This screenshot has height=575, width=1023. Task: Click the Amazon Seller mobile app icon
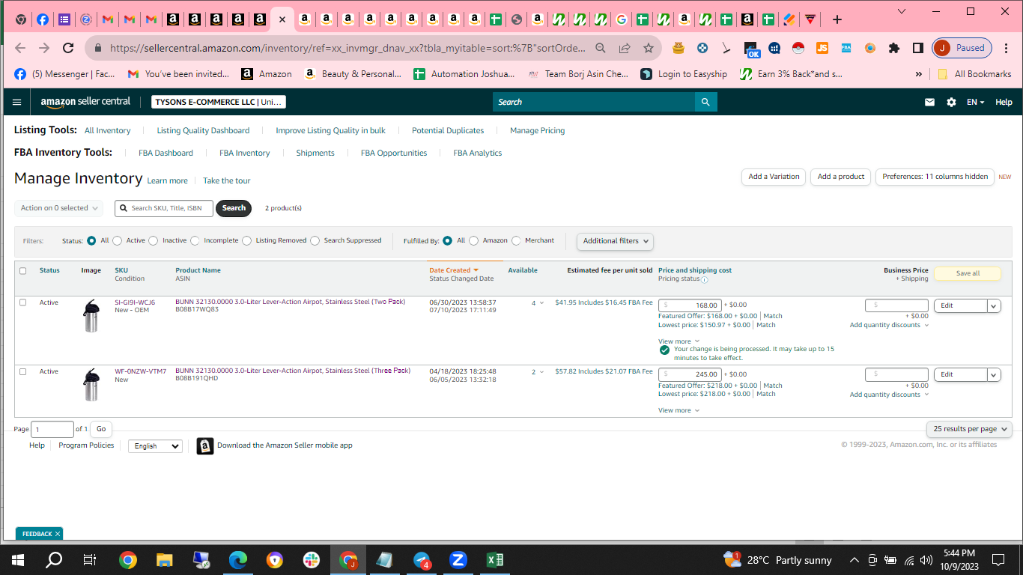click(x=205, y=446)
